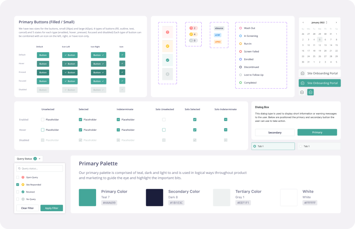Click the Query status search field
The width and height of the screenshot is (355, 229).
40,169
